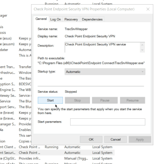This screenshot has height=164, width=168.
Task: Click the disabled Stop button
Action: coord(77,100)
